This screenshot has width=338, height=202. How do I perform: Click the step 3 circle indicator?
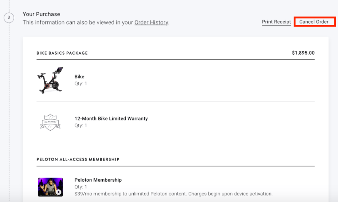[9, 17]
